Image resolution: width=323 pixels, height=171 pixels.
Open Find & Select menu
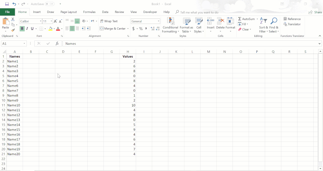tap(274, 25)
